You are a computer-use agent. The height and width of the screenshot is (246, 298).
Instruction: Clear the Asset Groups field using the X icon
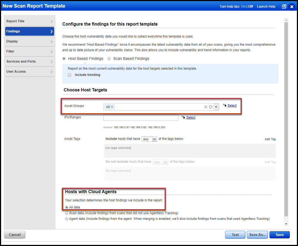pyautogui.click(x=205, y=107)
